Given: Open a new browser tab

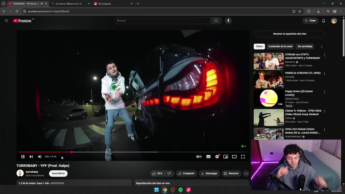Looking at the screenshot, I should pyautogui.click(x=138, y=4).
